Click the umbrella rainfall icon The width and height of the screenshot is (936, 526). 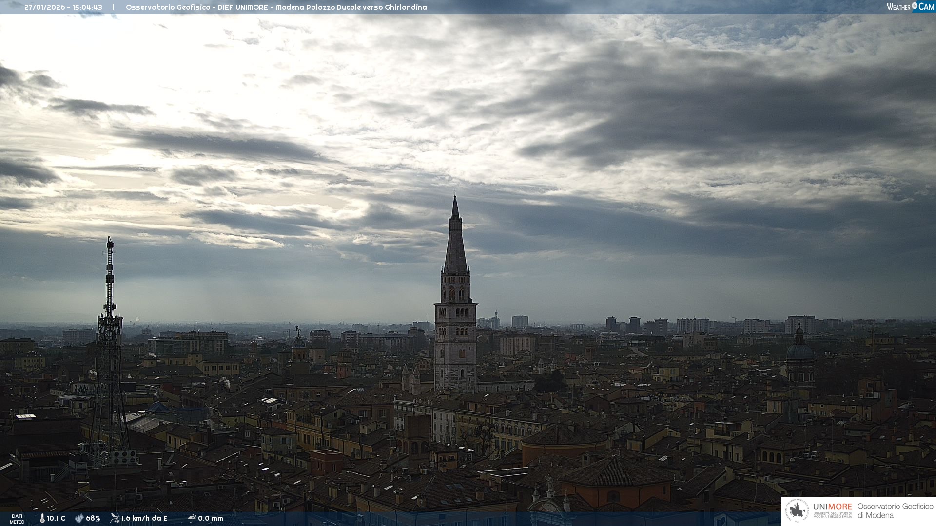[x=192, y=518]
